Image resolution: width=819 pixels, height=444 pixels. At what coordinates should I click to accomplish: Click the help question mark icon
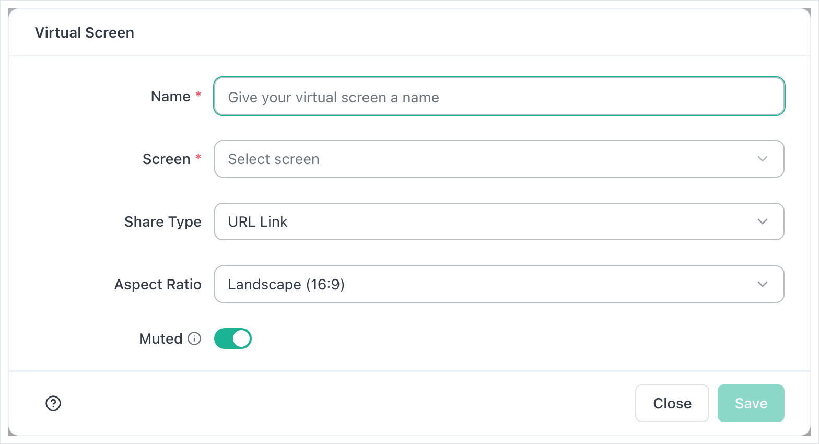point(53,403)
